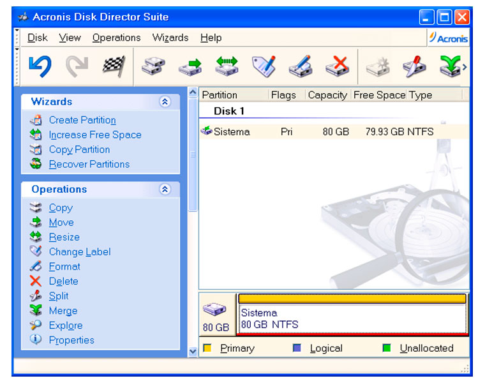Open Increase Free Space wizard link

pyautogui.click(x=95, y=135)
